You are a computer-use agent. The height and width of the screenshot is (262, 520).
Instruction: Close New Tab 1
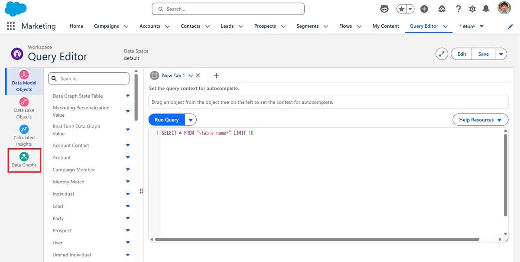(x=198, y=75)
